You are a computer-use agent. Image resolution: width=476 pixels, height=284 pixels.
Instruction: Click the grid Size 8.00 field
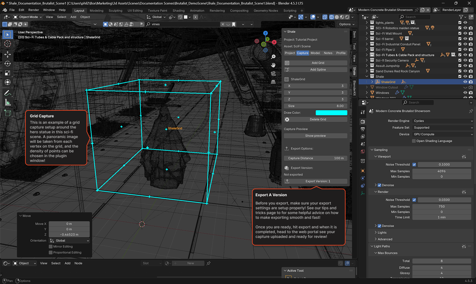coord(315,106)
